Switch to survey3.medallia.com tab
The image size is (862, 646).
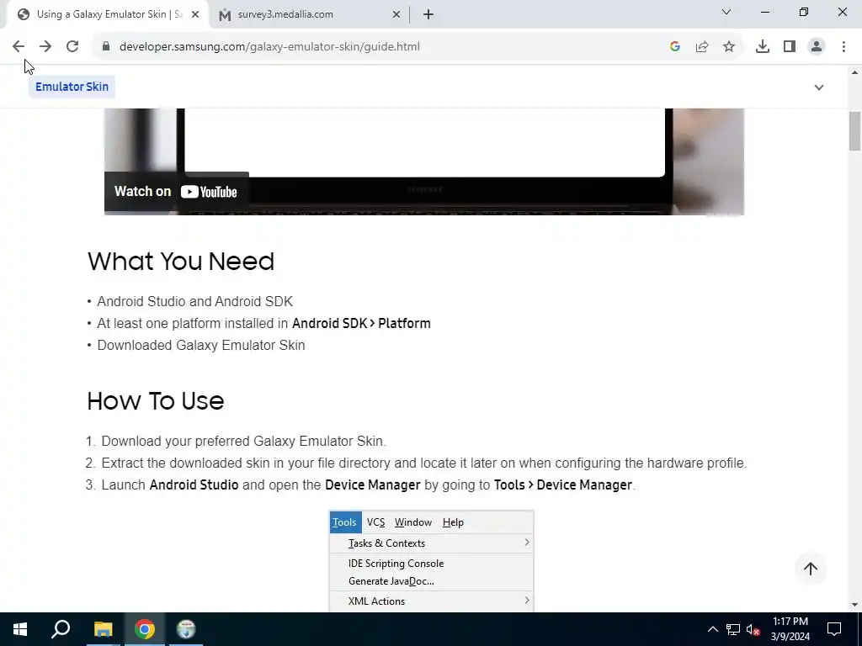click(308, 15)
